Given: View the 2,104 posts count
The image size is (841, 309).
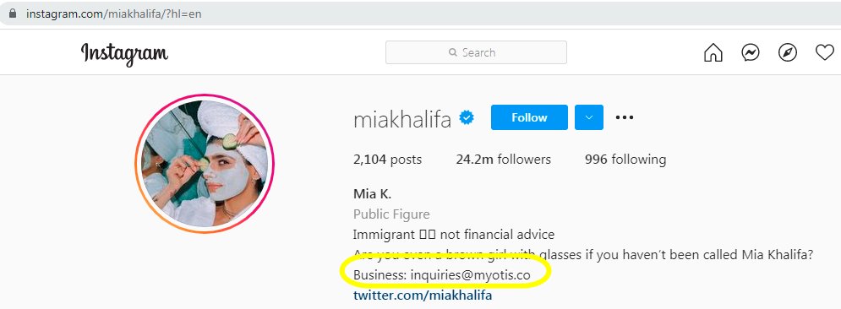Looking at the screenshot, I should coord(387,159).
